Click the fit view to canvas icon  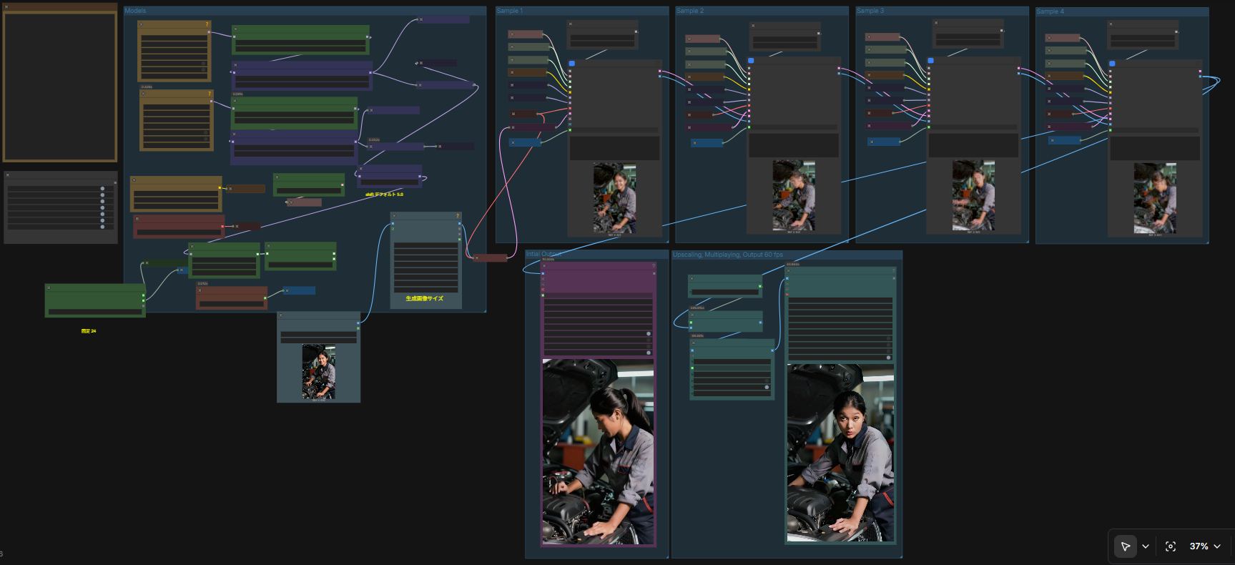[1171, 546]
